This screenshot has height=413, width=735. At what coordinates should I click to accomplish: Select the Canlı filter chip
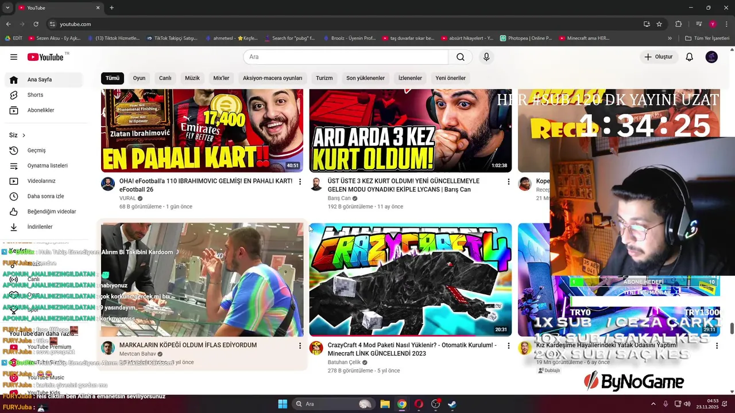[165, 78]
